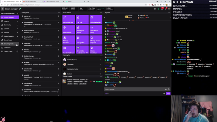The height and width of the screenshot is (122, 217).
Task: Open channel points icon below chat
Action: (106, 94)
